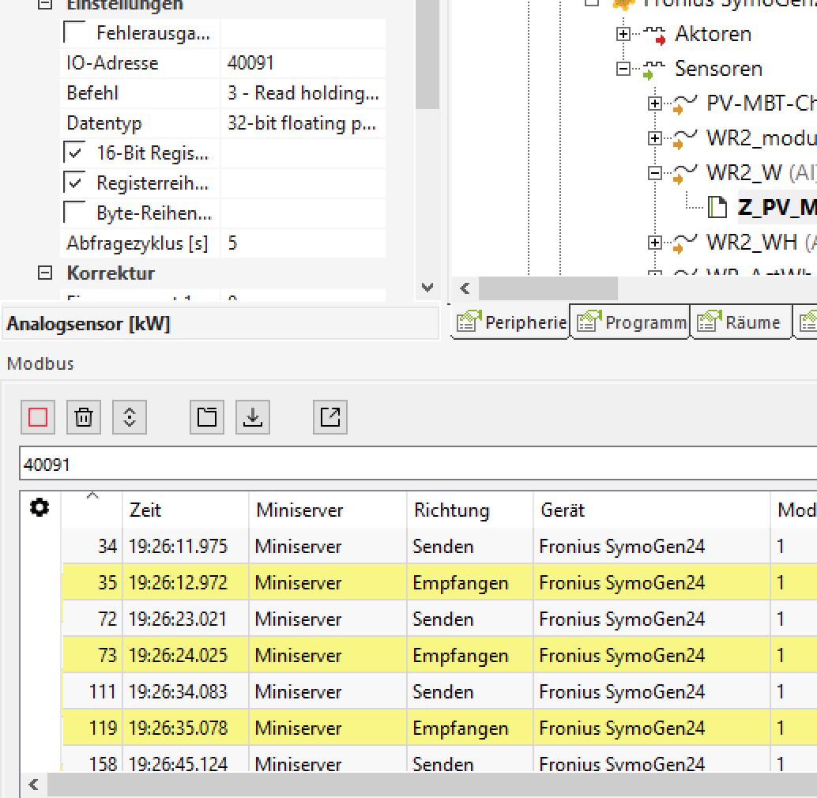Select log row 111 at 19:26:34.083

[440, 691]
